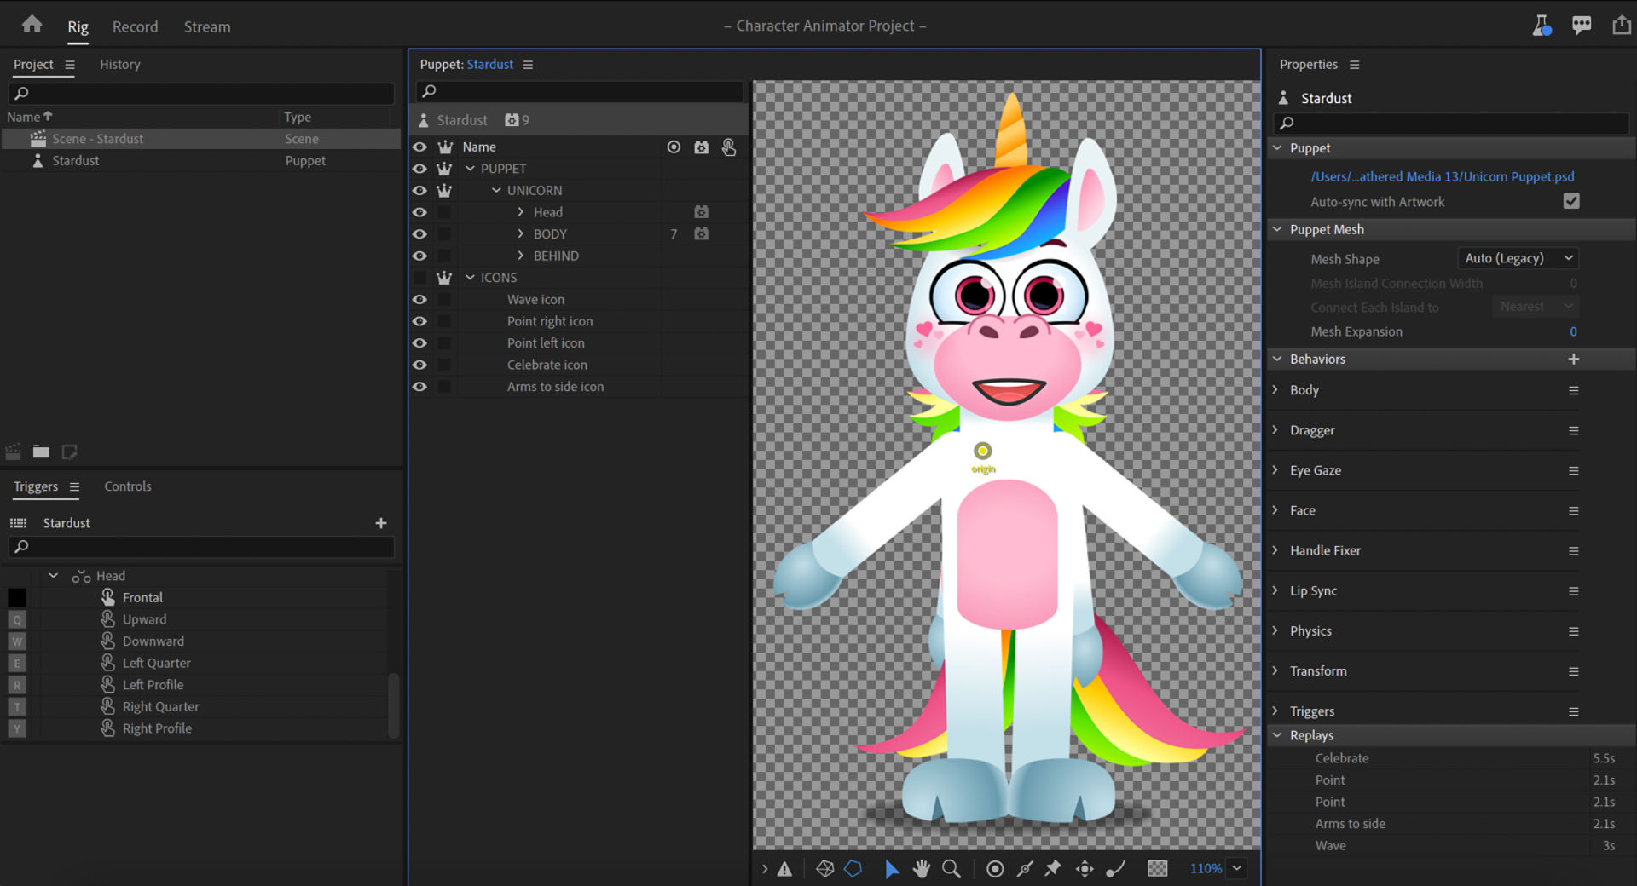The height and width of the screenshot is (886, 1637).
Task: Select the Celebrate replay
Action: [x=1341, y=758]
